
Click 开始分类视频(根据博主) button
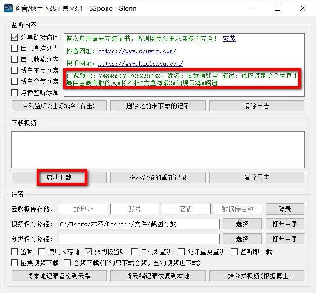point(257,276)
